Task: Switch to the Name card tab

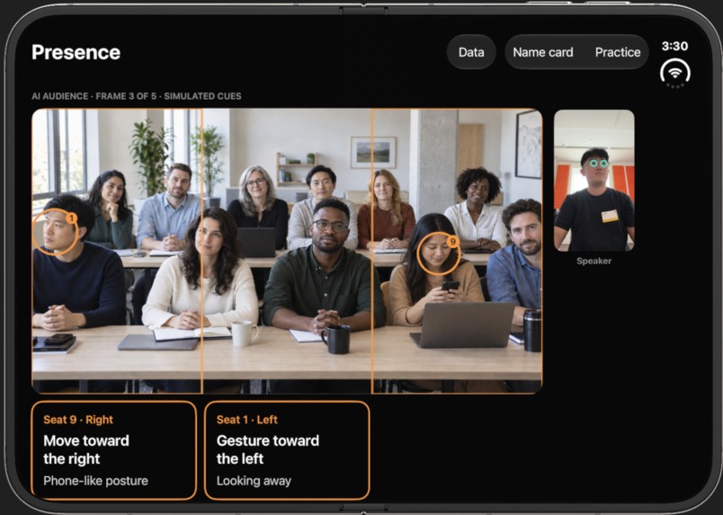Action: pos(543,52)
